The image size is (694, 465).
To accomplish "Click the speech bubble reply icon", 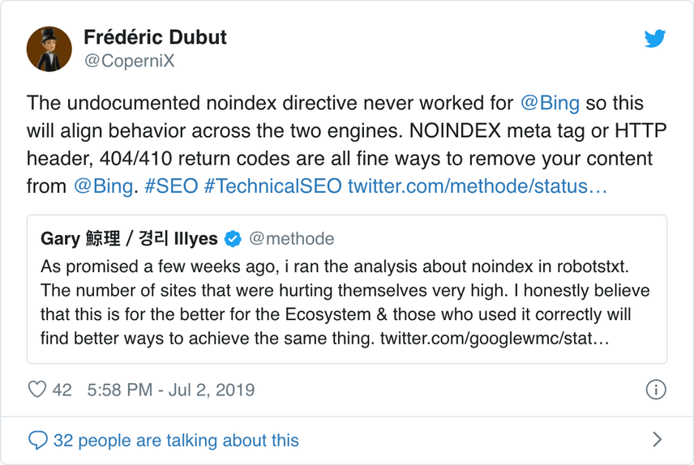I will [38, 440].
